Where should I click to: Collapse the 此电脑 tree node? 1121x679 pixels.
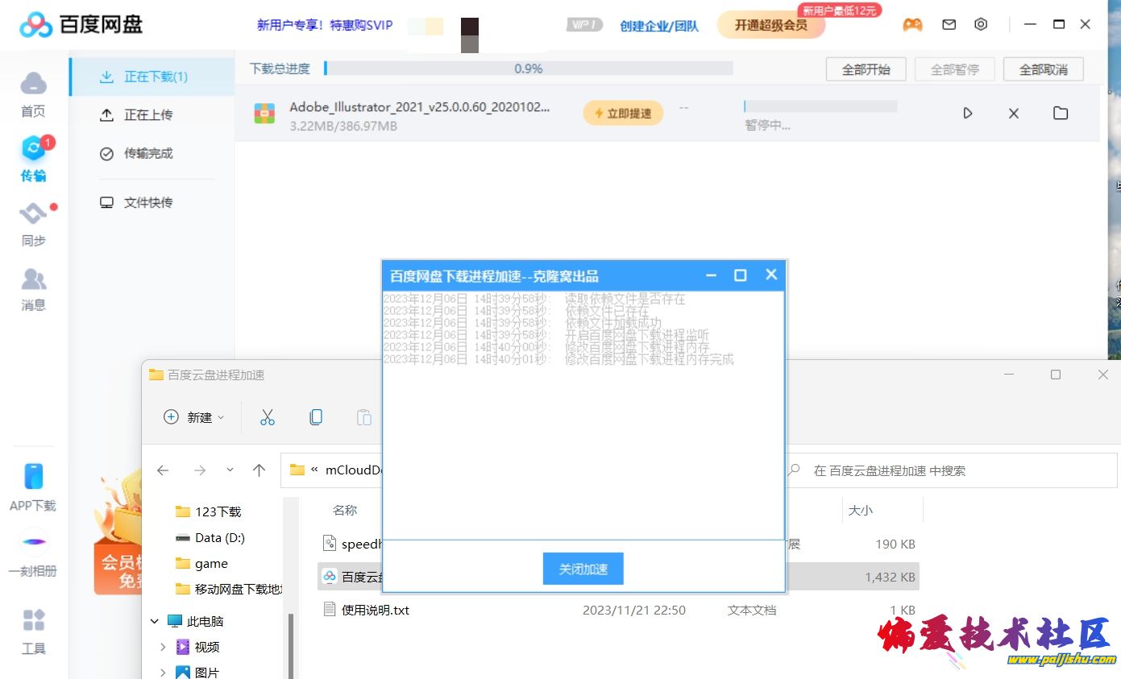pos(154,621)
